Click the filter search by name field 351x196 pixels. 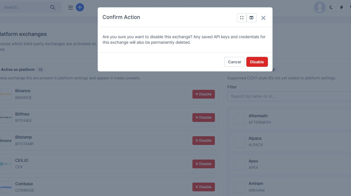[x=289, y=96]
